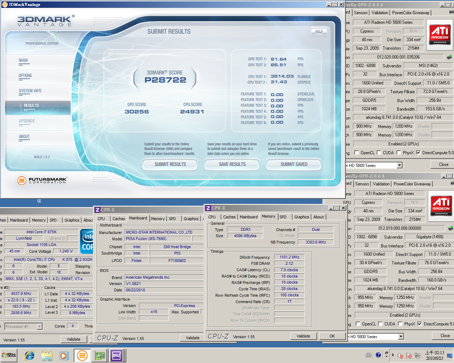
Task: Switch to Sensors tab in MSI GPU-Z window
Action: click(361, 13)
